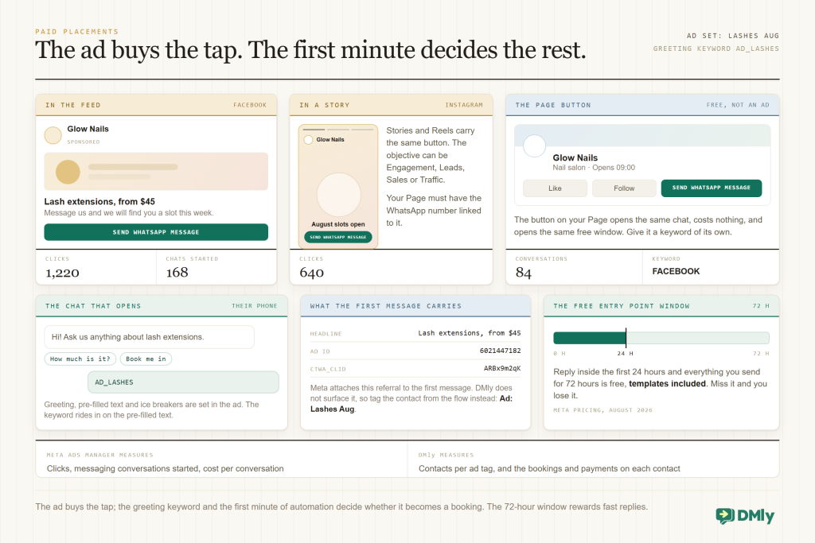Click Glow Nails avatar in Facebook feed ad

[53, 135]
